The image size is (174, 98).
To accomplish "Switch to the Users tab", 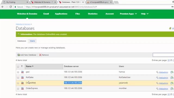I will (32, 41).
